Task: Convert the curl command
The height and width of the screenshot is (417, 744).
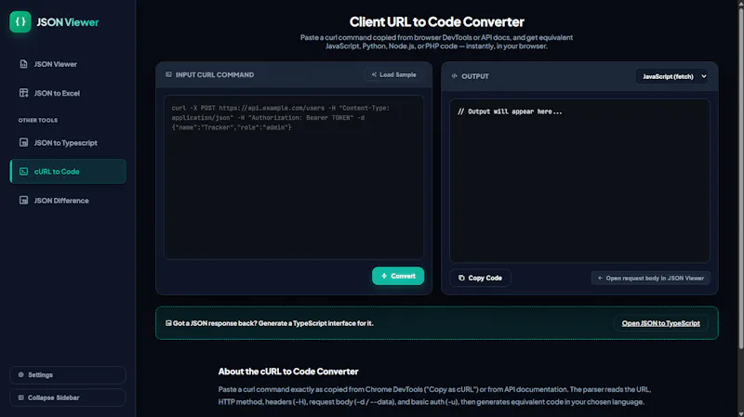Action: (398, 276)
